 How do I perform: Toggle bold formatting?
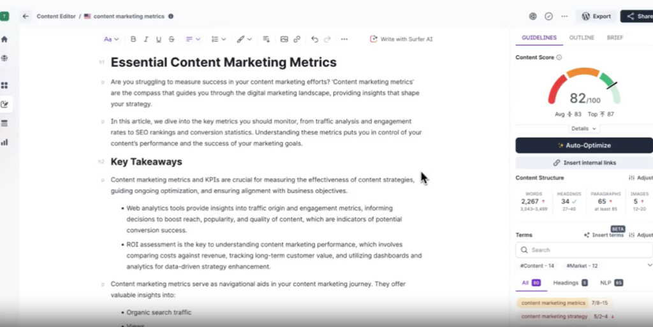[x=133, y=39]
